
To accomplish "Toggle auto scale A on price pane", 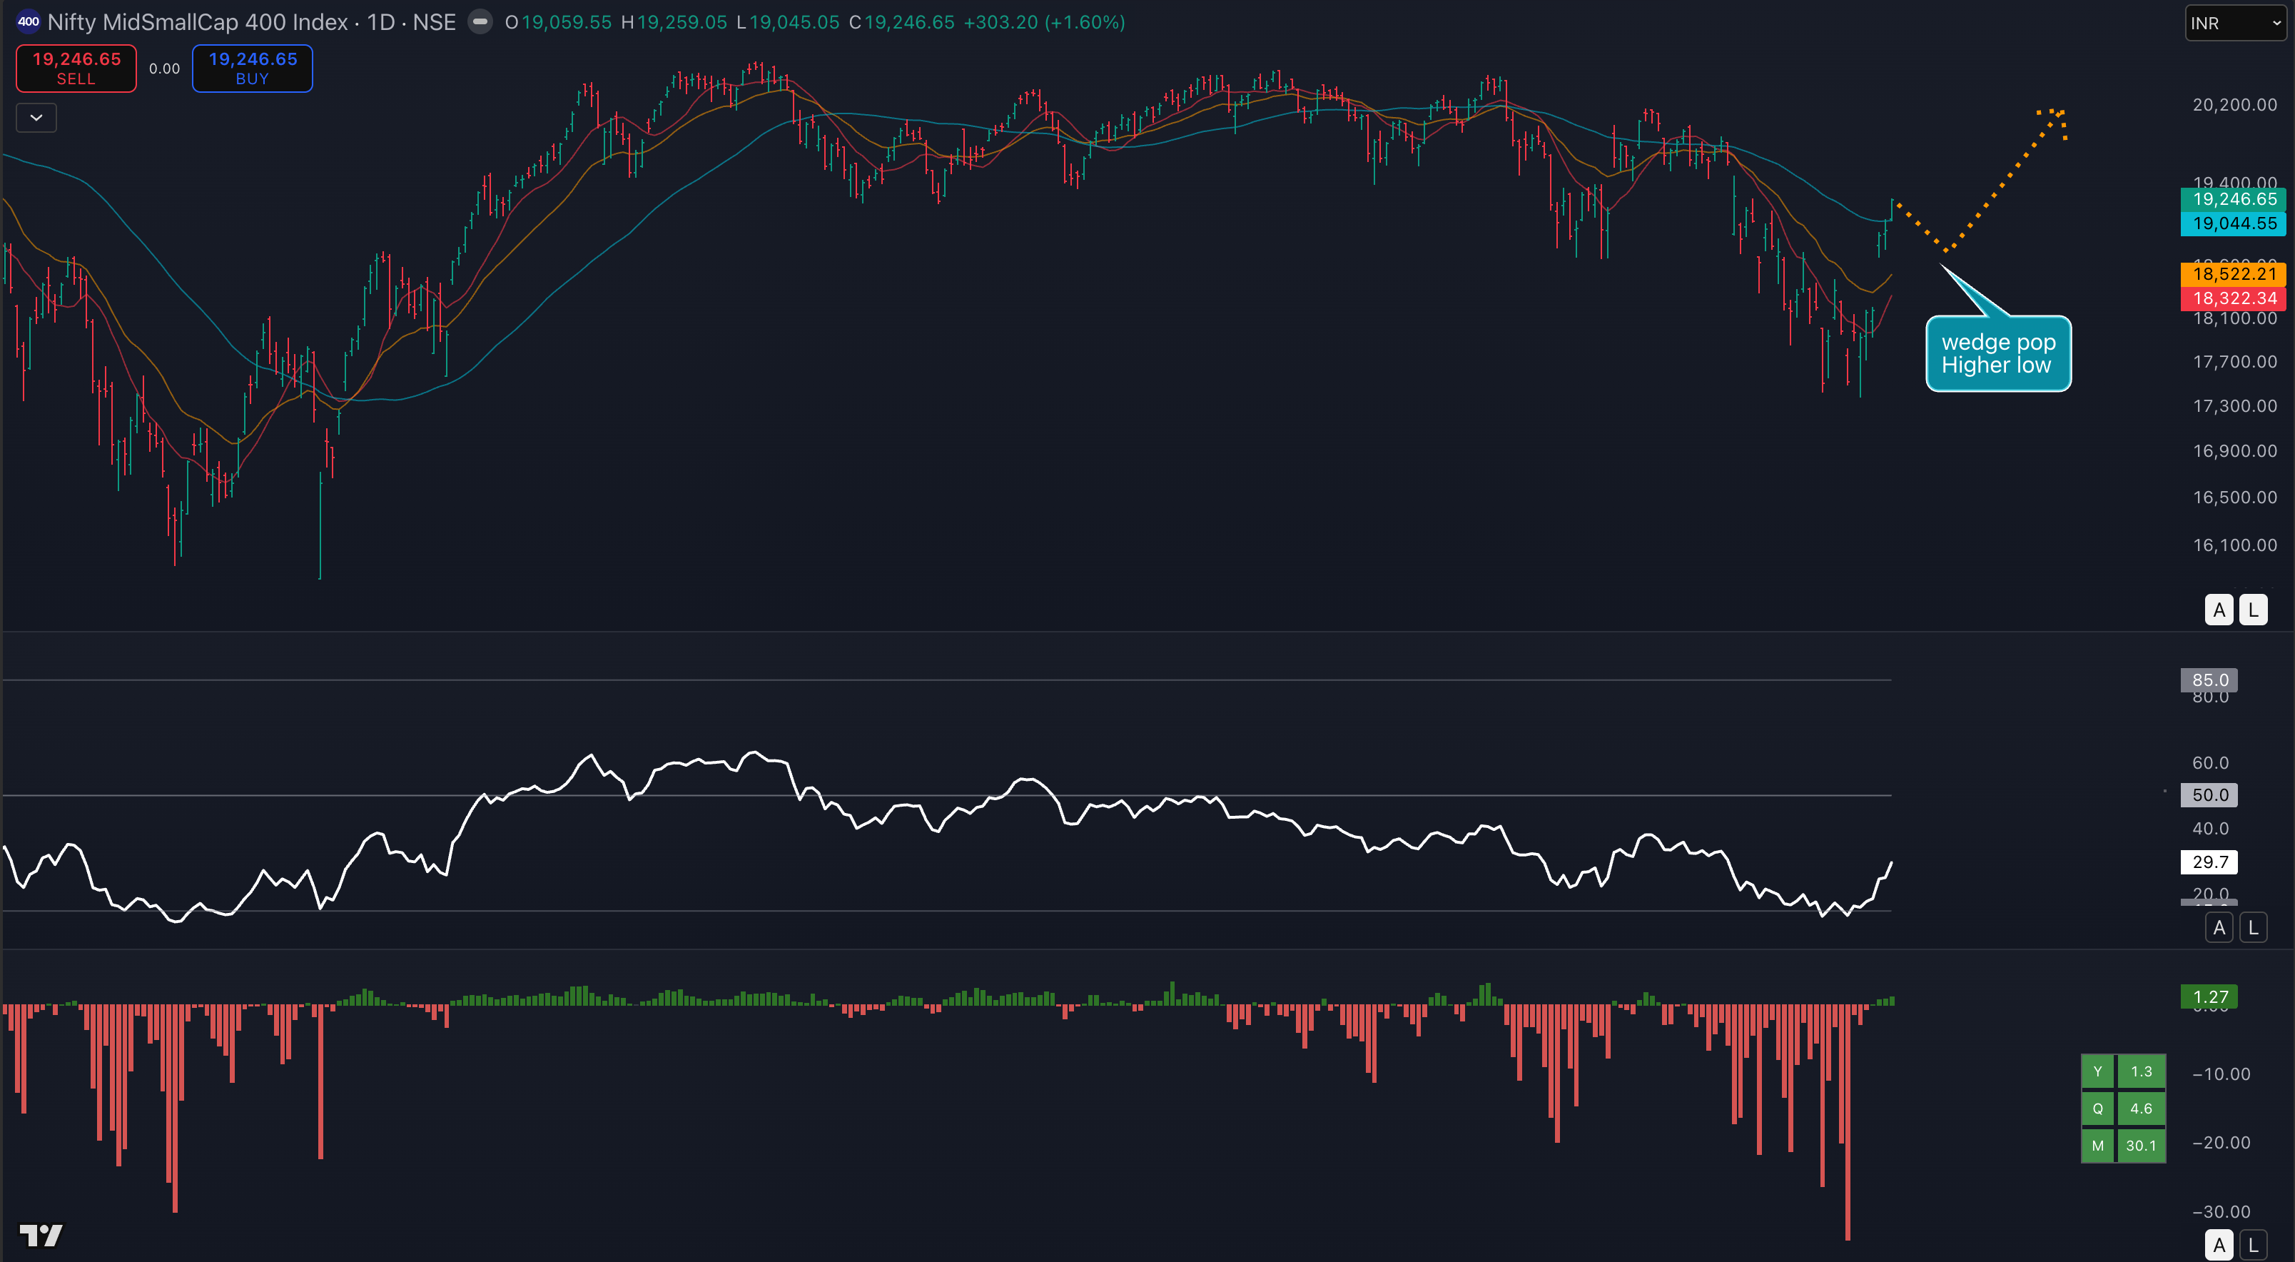I will 2219,610.
